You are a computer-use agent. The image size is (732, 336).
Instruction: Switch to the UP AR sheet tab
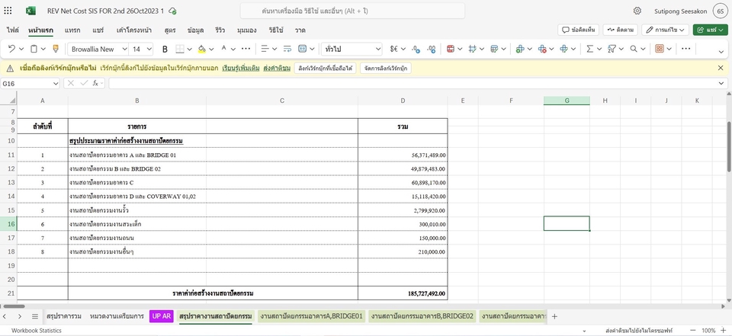click(x=161, y=316)
